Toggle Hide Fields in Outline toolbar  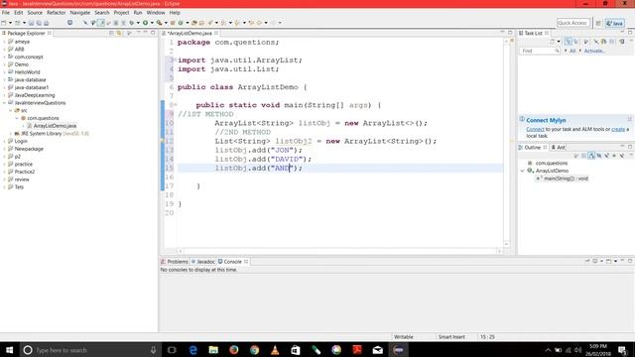tap(599, 156)
